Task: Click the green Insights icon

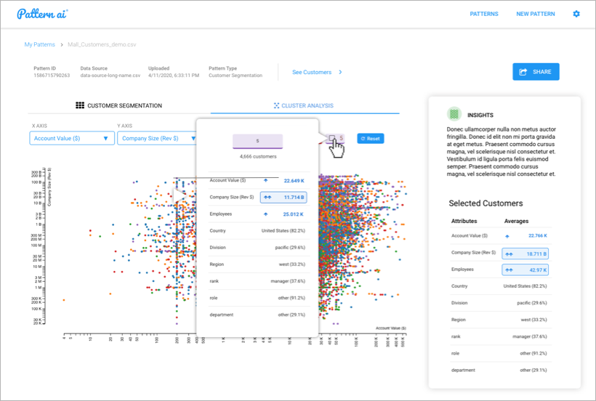Action: point(454,114)
